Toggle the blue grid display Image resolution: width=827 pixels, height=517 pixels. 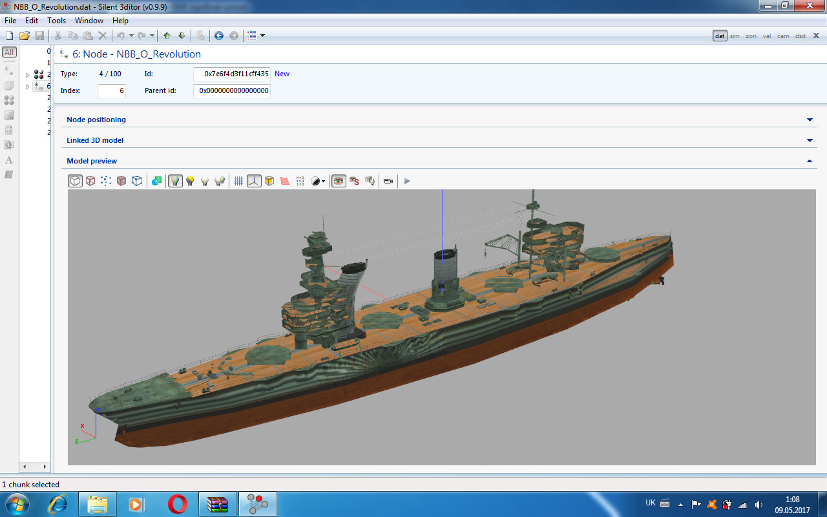coord(238,182)
